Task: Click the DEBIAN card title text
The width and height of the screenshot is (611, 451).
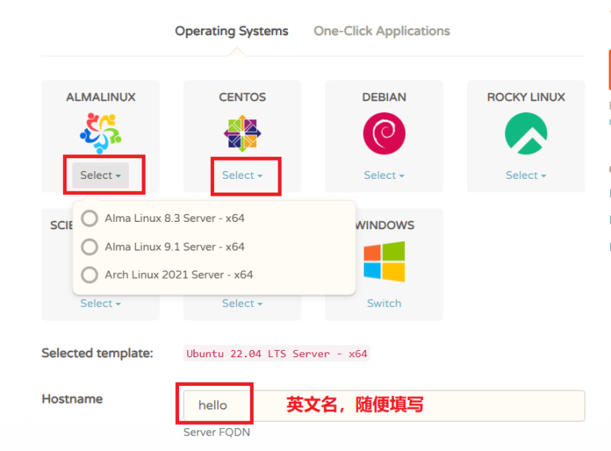Action: [x=383, y=97]
